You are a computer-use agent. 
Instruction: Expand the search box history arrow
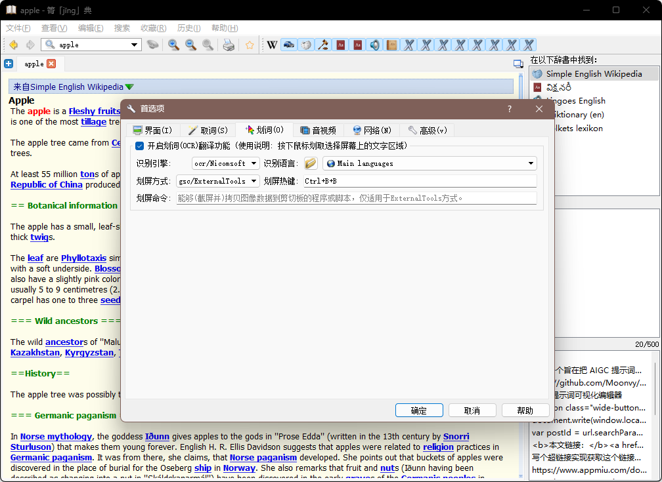tap(134, 45)
